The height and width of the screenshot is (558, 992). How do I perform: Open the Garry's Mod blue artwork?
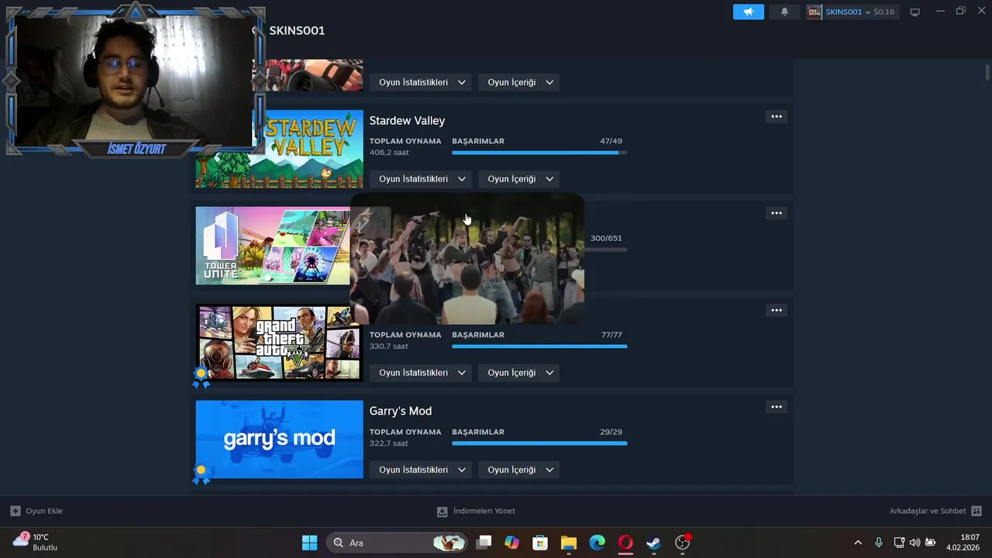coord(279,439)
